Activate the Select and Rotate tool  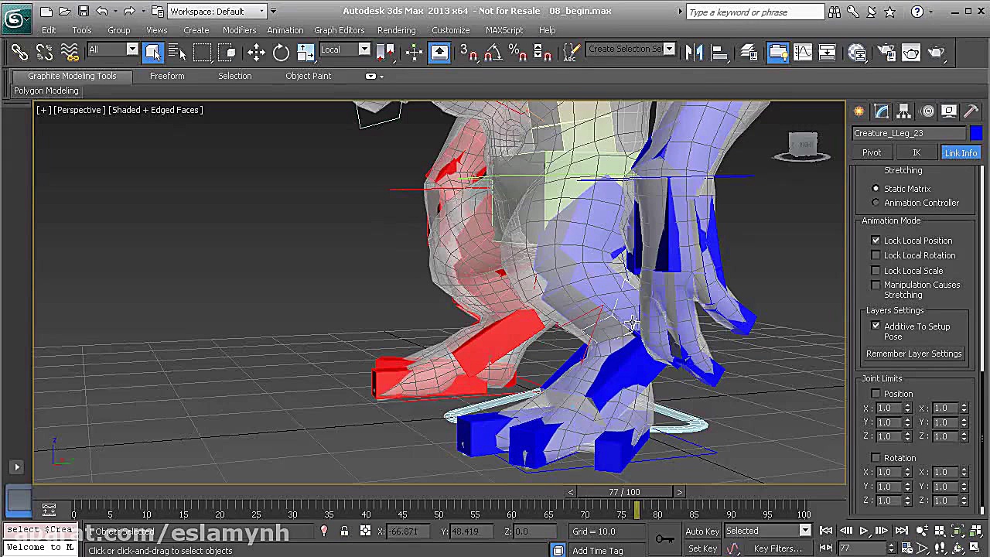point(281,53)
